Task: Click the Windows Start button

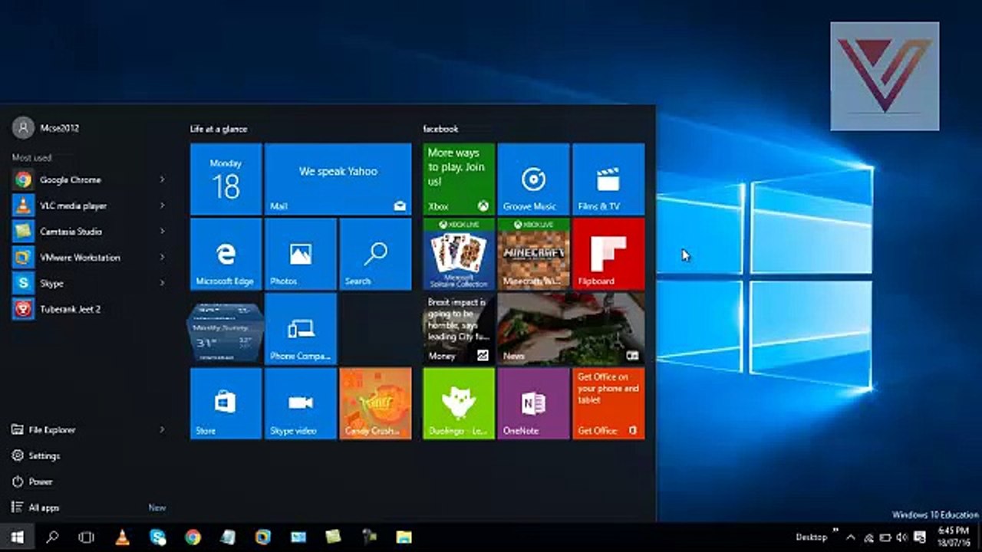Action: tap(17, 537)
